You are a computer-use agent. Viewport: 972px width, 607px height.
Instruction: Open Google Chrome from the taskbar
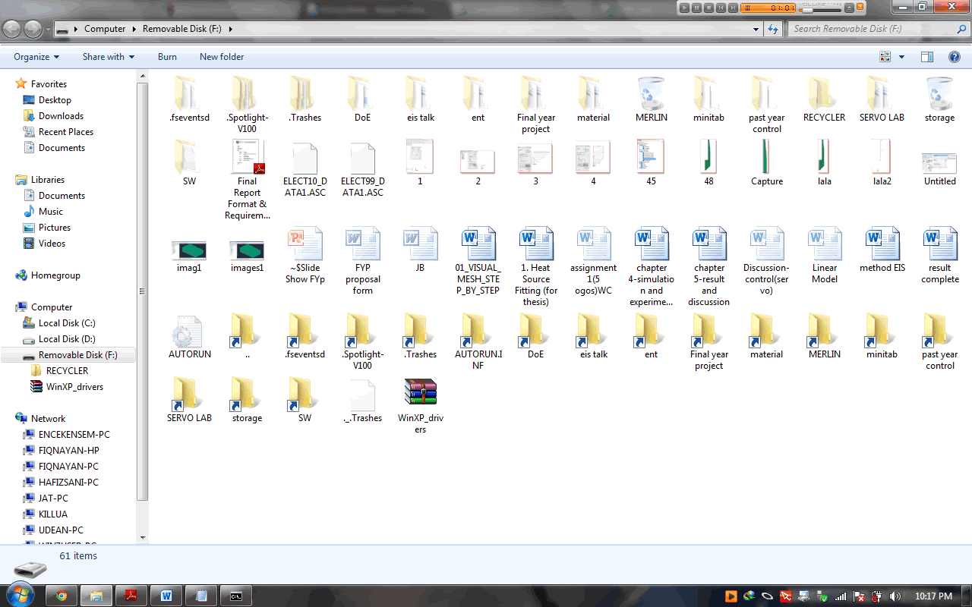[x=62, y=596]
